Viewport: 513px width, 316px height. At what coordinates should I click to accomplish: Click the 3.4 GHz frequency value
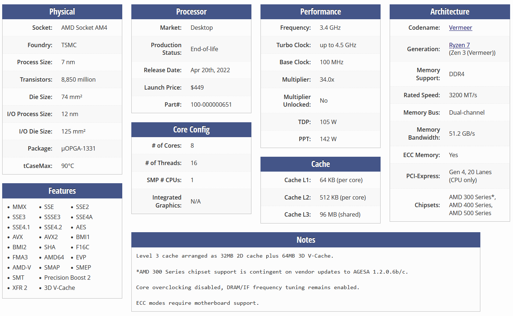[330, 28]
